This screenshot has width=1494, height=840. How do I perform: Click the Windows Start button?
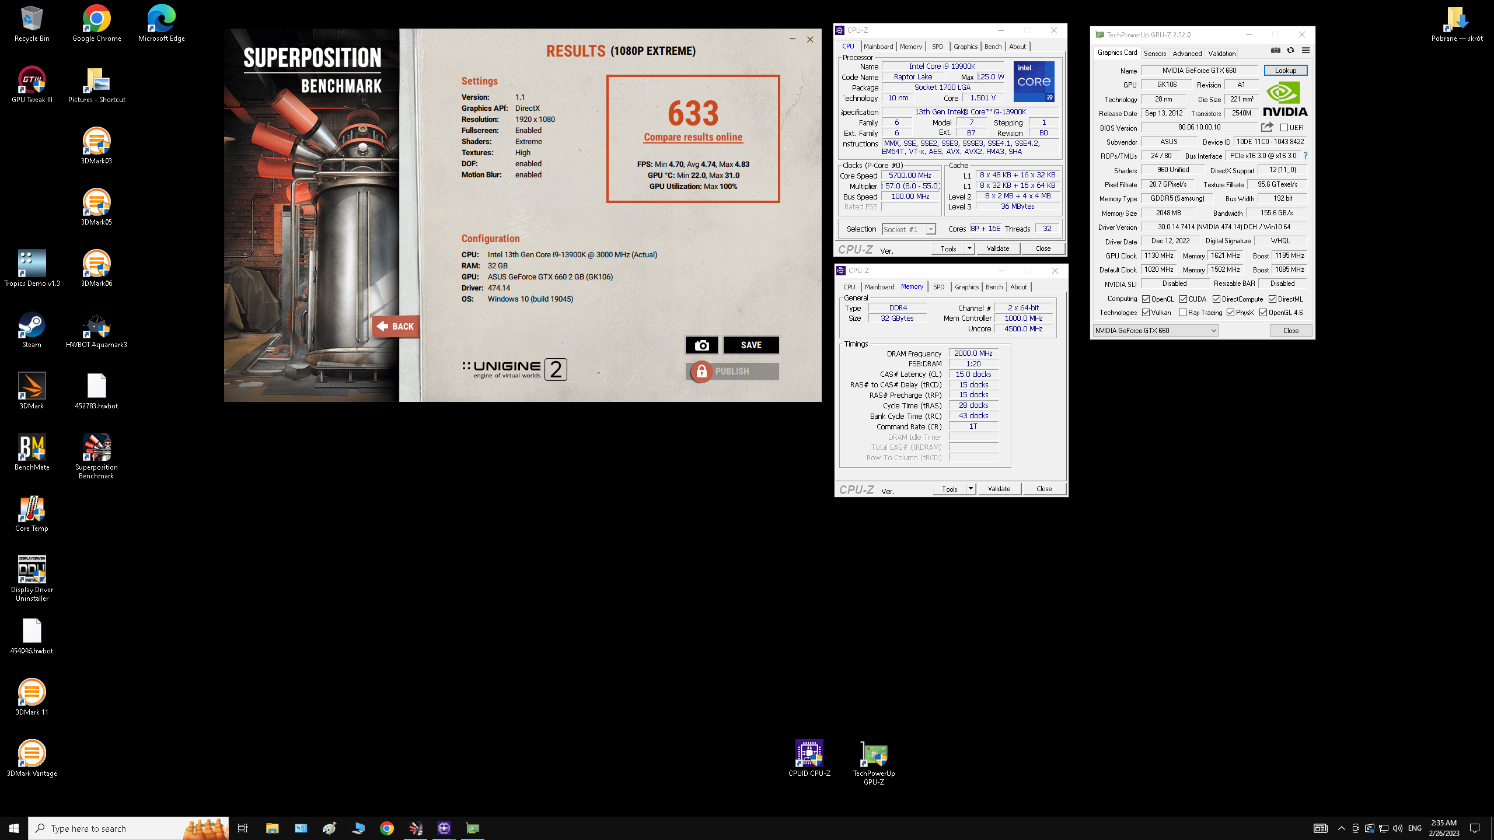[x=14, y=828]
